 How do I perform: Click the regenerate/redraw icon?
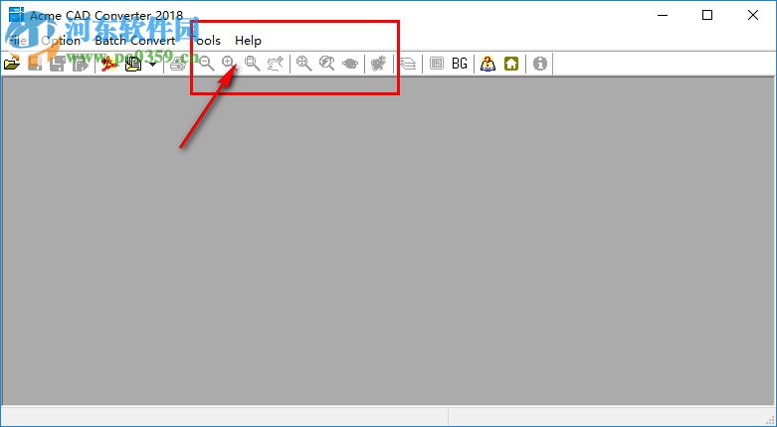click(x=379, y=64)
